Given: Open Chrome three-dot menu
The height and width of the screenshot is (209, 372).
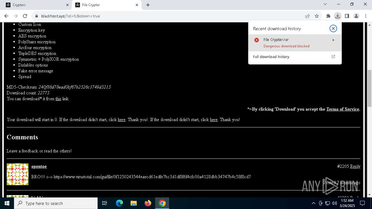Looking at the screenshot, I should point(366,16).
